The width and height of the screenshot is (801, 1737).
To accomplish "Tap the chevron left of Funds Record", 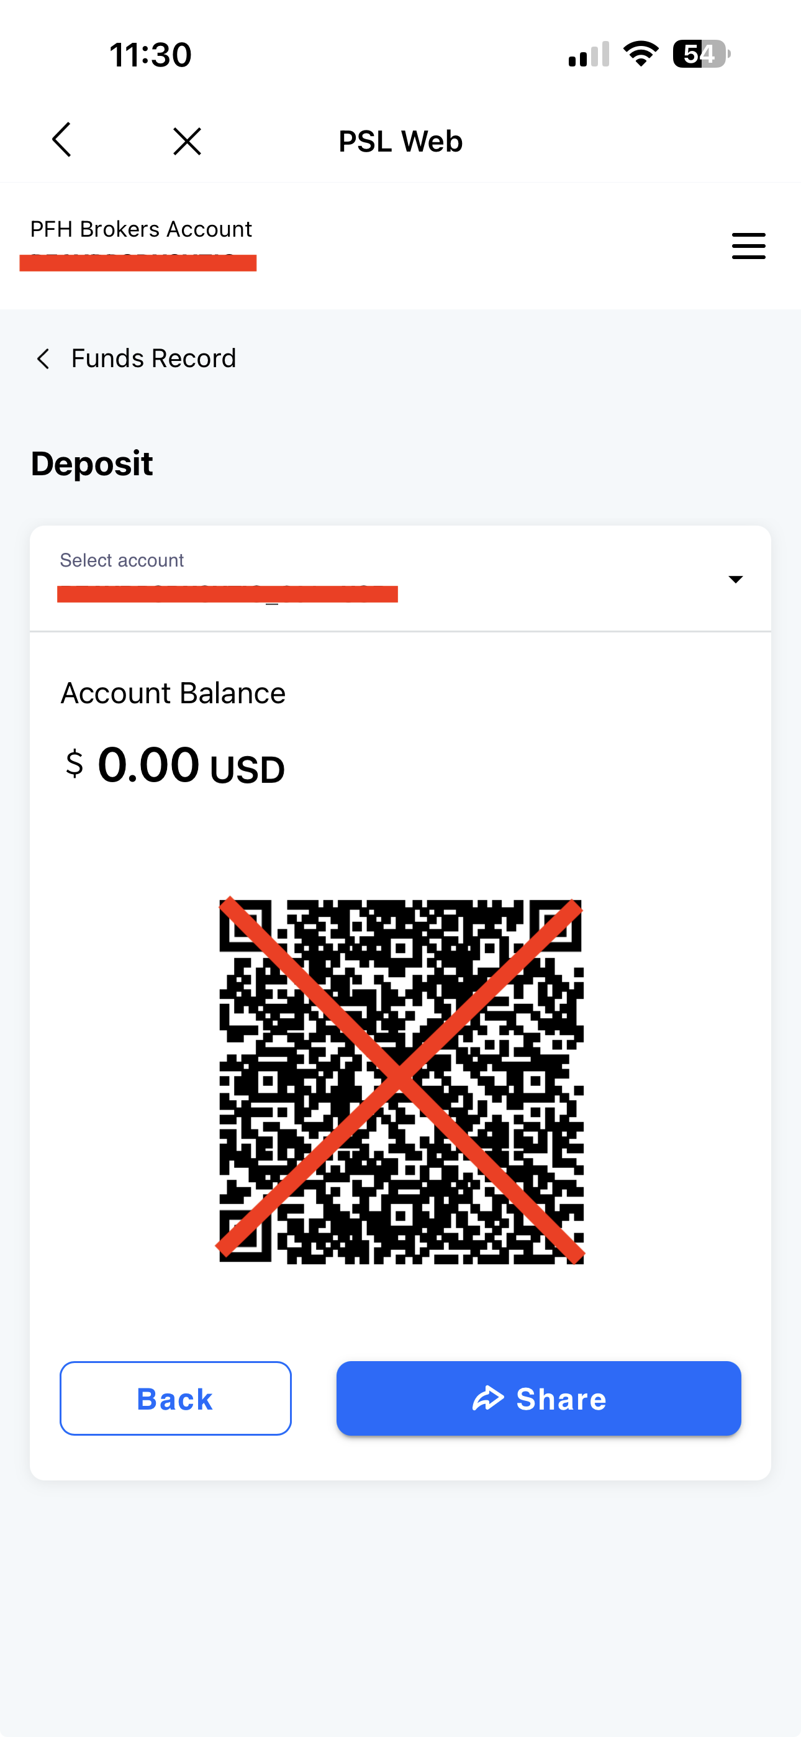I will click(x=43, y=358).
